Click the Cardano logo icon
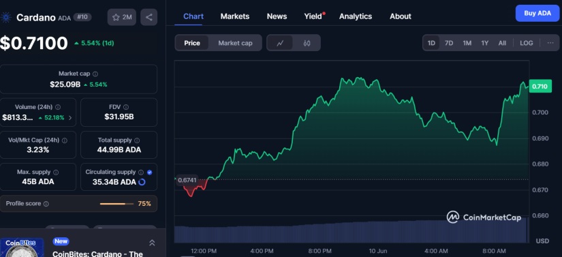 (5, 17)
